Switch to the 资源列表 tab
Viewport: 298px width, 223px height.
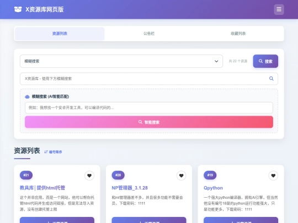point(60,34)
